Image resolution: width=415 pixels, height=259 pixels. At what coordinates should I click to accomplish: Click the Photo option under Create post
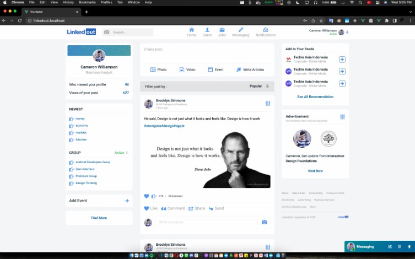point(158,69)
